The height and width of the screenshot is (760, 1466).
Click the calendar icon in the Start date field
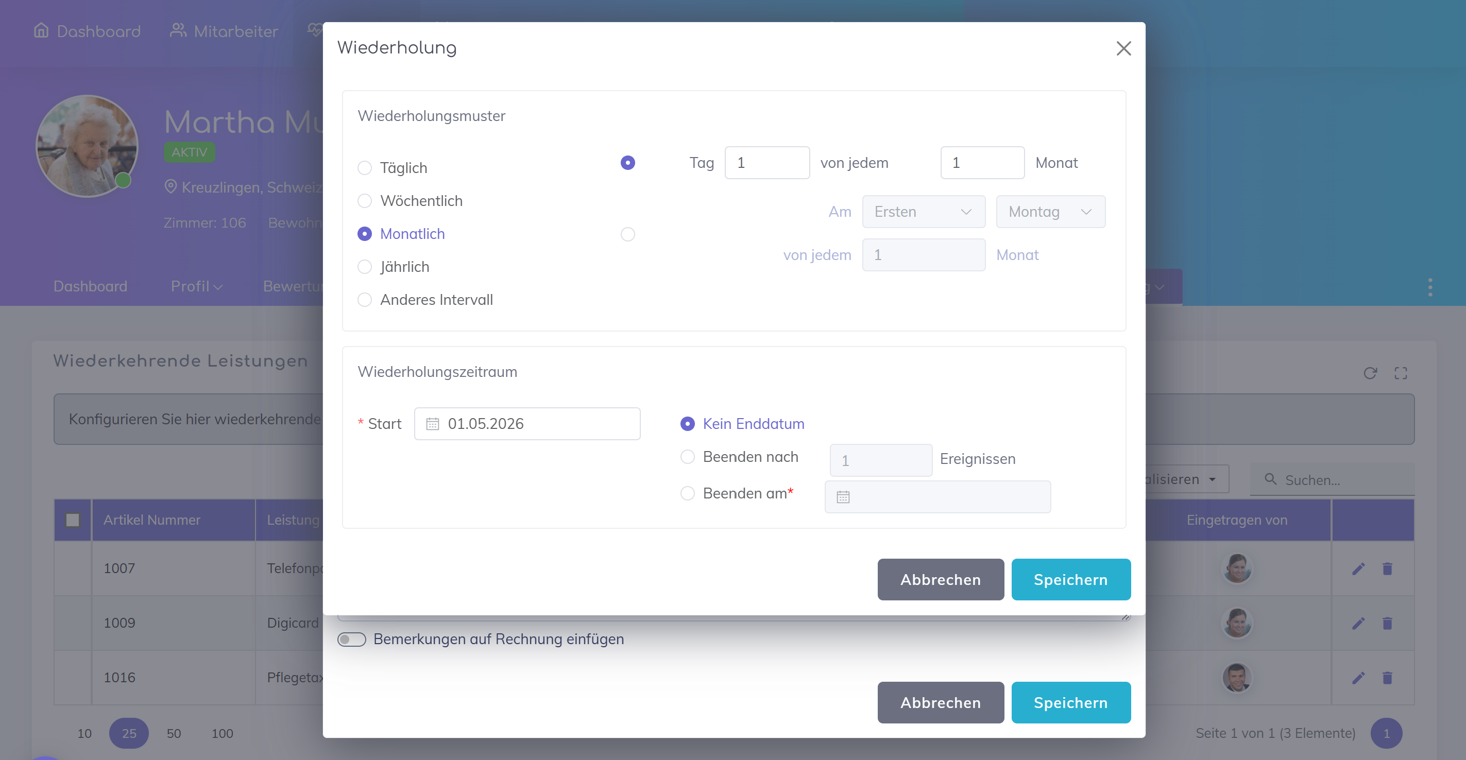[x=433, y=424]
